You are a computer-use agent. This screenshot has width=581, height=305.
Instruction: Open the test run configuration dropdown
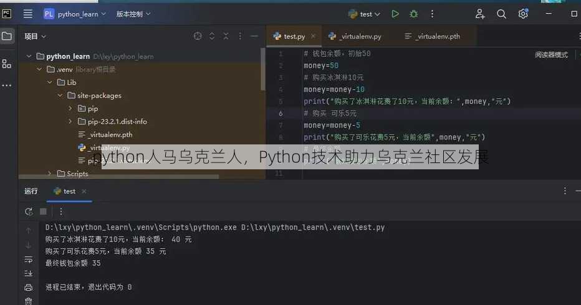pyautogui.click(x=365, y=14)
